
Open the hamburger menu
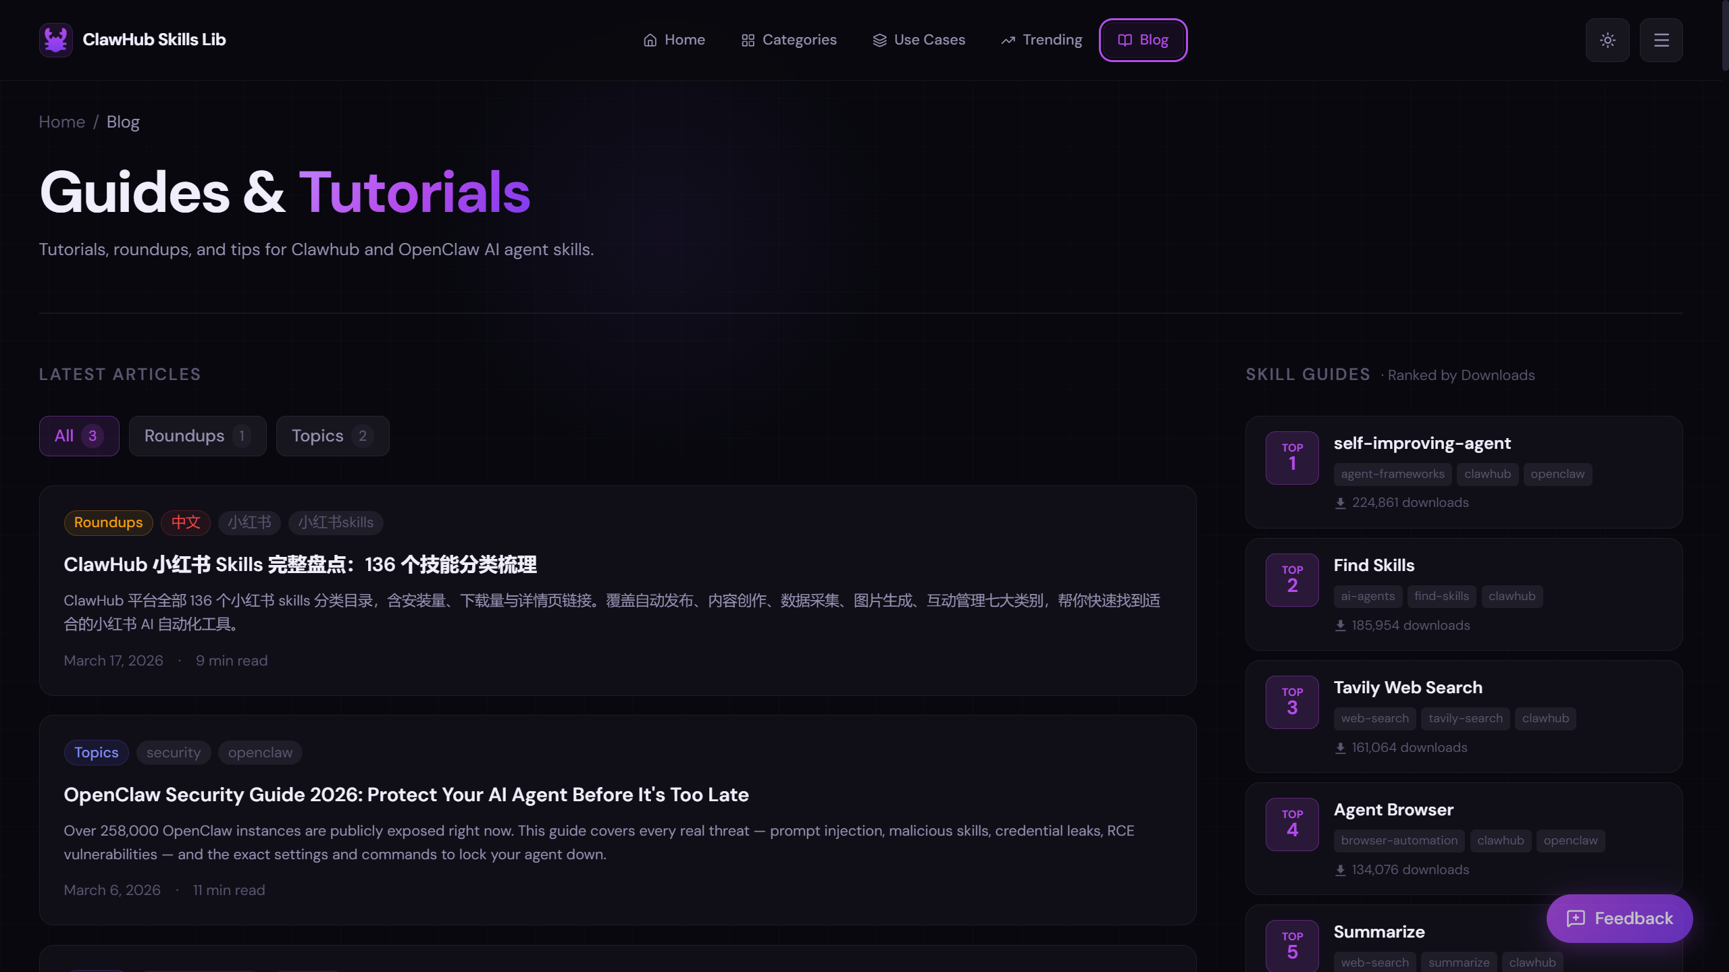click(1661, 40)
